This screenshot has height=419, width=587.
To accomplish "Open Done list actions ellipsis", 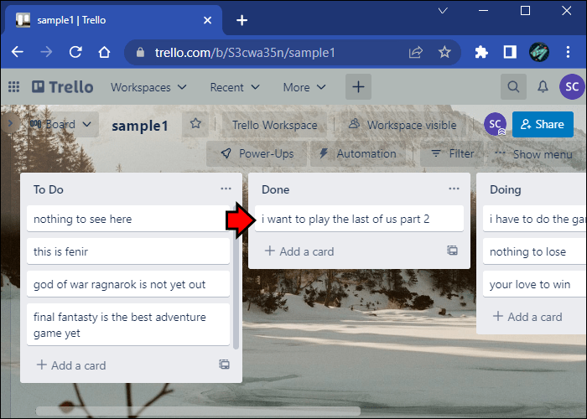I will [x=454, y=189].
